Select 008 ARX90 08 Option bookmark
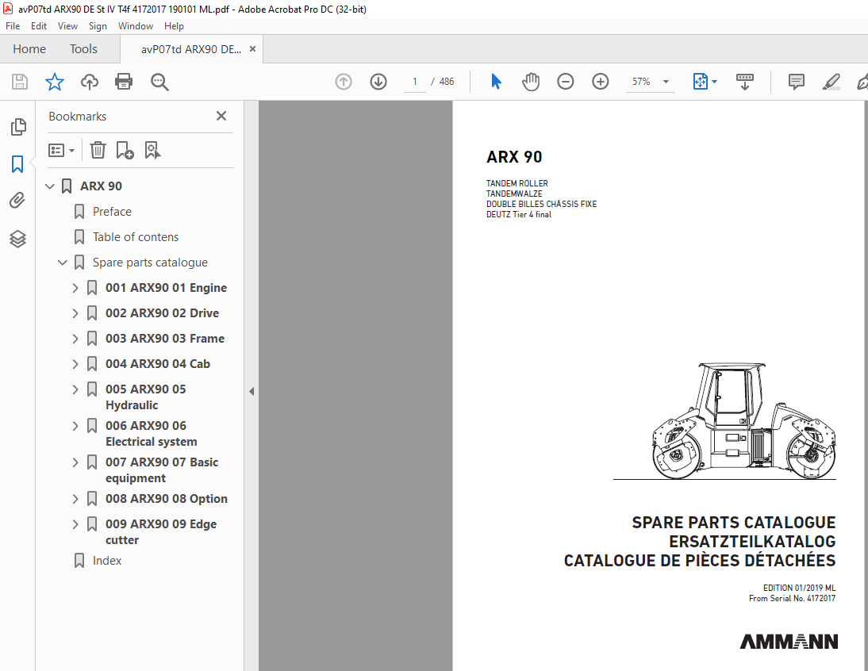The height and width of the screenshot is (671, 868). click(166, 500)
